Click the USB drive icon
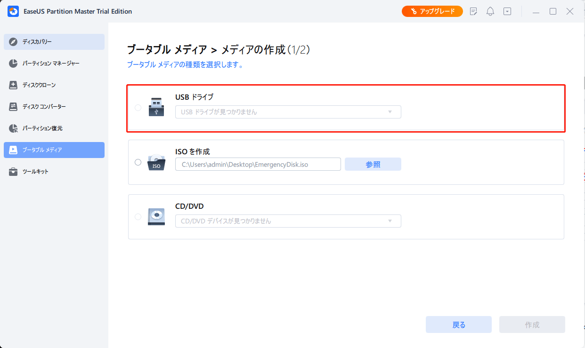Screen dimensions: 585x348 click(x=156, y=107)
